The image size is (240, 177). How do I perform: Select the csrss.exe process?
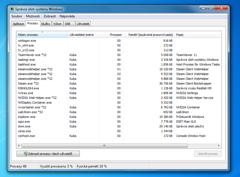point(119,131)
